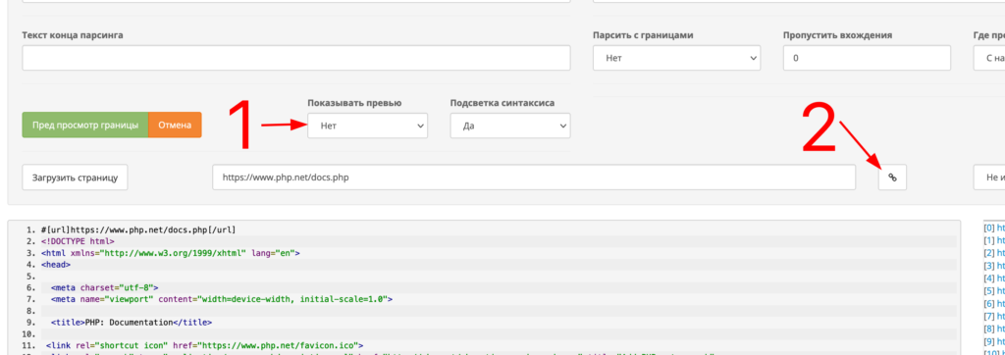1005x355 pixels.
Task: Click the link icon button beside URL field
Action: [x=892, y=177]
